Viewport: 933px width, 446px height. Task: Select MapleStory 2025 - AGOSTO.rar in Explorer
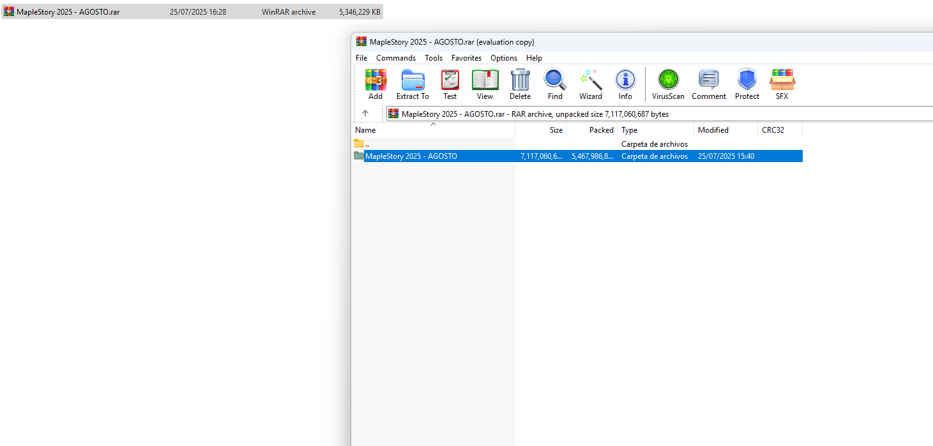[x=192, y=11]
